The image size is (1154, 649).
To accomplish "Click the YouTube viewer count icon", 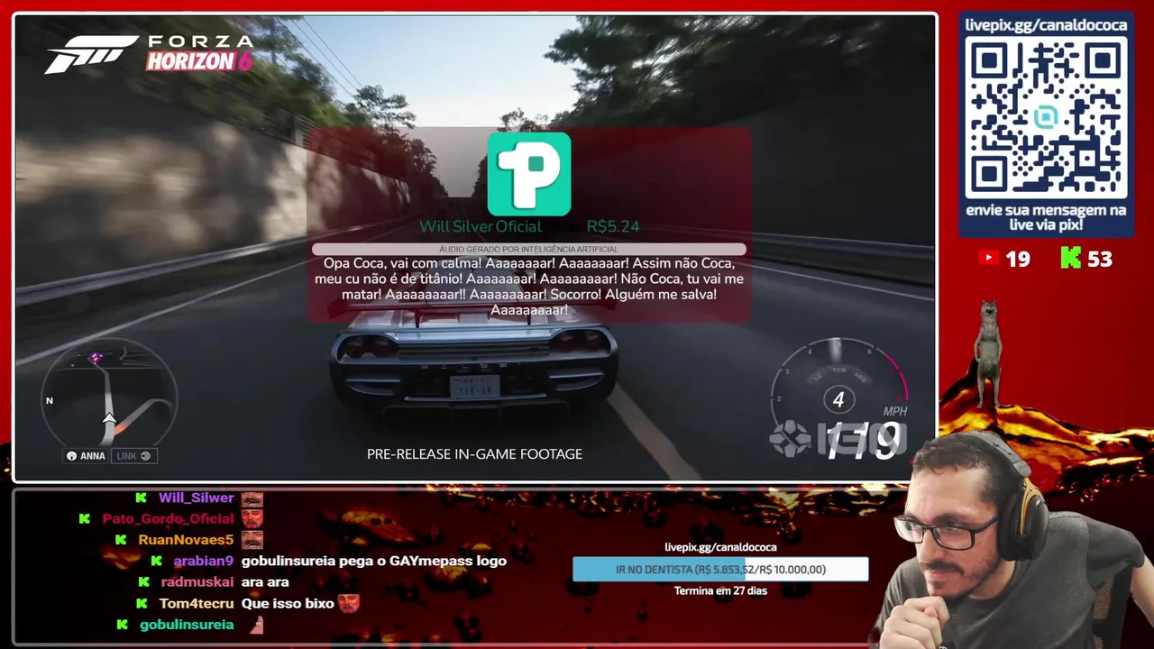I will coord(988,259).
